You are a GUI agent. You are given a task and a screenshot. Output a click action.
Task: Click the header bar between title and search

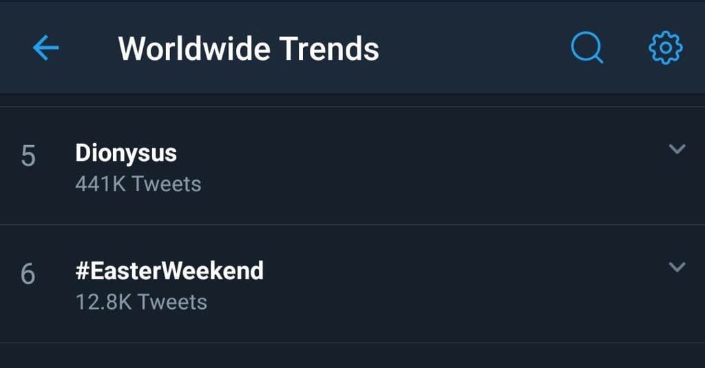click(x=475, y=49)
